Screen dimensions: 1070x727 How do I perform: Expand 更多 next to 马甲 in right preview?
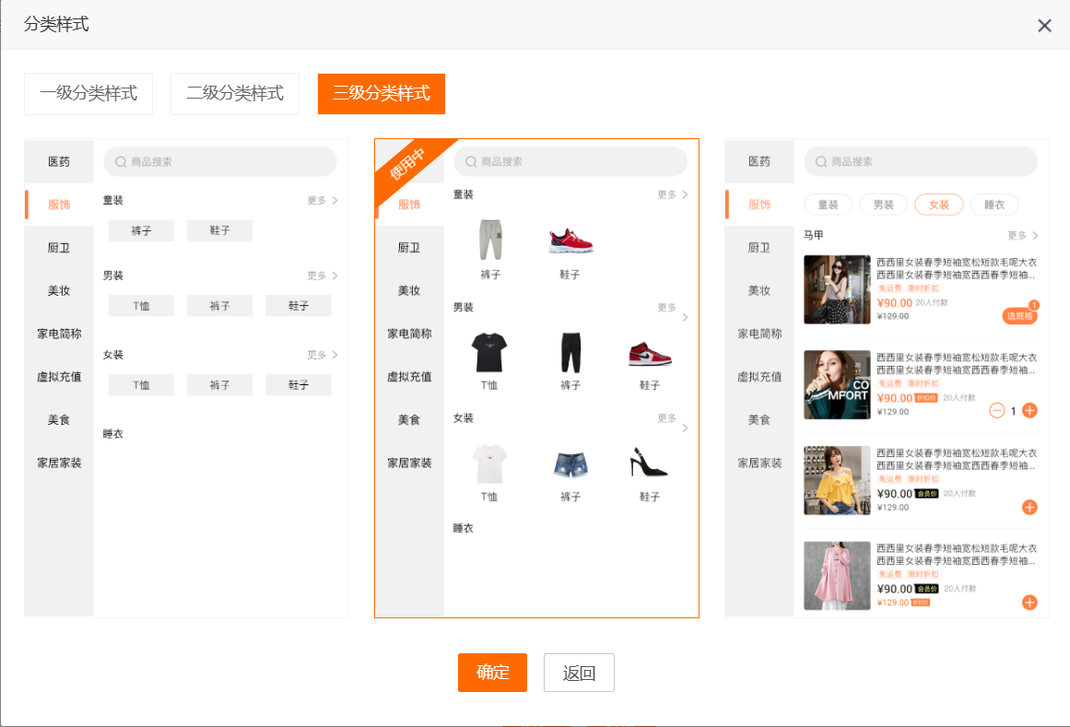click(1023, 236)
